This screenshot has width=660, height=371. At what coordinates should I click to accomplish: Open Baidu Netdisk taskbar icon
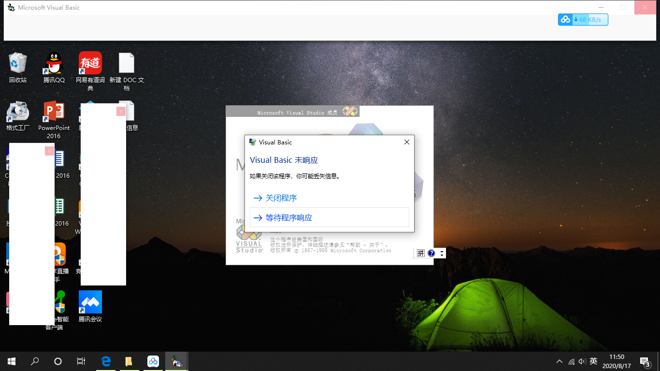pyautogui.click(x=153, y=361)
